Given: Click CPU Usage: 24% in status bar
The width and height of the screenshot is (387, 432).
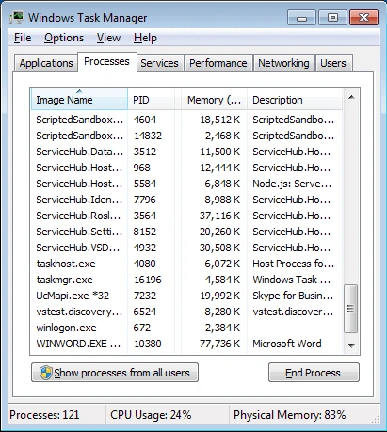Looking at the screenshot, I should (x=151, y=415).
